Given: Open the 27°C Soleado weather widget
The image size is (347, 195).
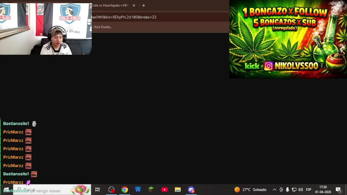Looking at the screenshot, I should tap(250, 190).
